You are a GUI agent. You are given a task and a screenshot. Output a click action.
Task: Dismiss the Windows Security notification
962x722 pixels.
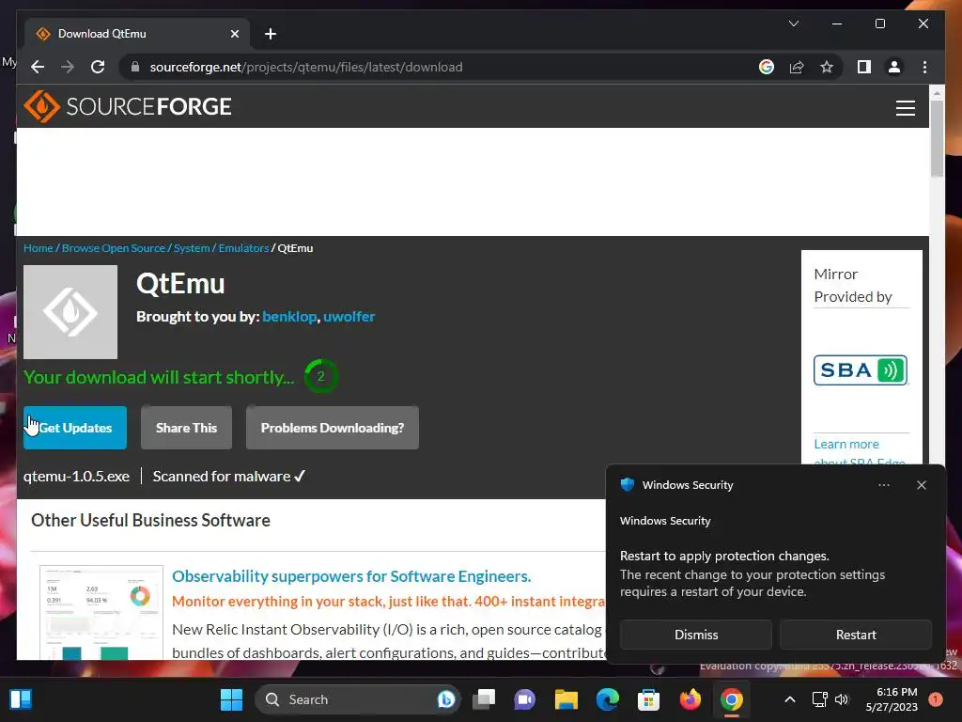coord(696,635)
